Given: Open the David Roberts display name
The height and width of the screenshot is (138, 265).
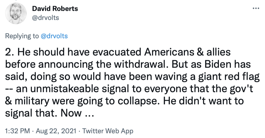Looking at the screenshot, I should point(55,9).
